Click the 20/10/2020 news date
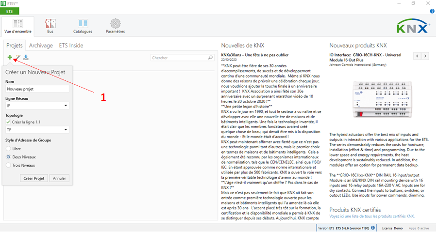Screen dimensions: 438x232 pyautogui.click(x=229, y=60)
